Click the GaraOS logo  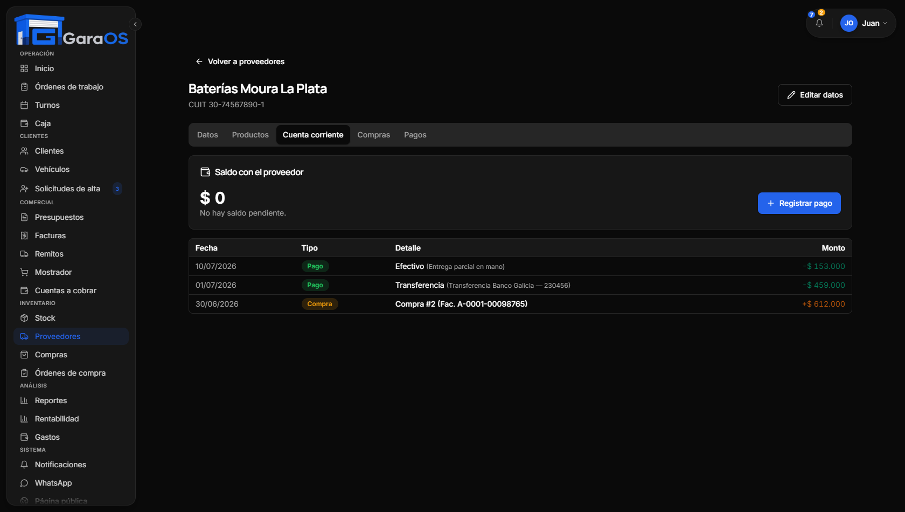coord(71,30)
